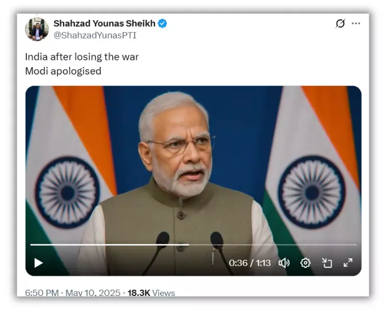Click the 0:36 / 1:13 time display

(x=250, y=263)
